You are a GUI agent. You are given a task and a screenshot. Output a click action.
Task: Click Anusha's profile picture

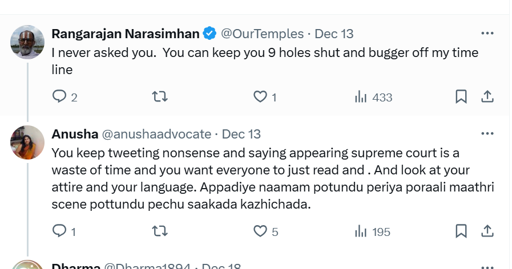pos(27,142)
